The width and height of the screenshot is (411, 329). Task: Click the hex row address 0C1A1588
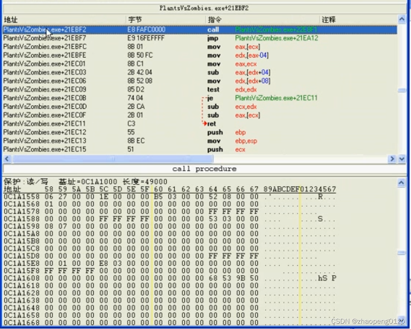[x=21, y=219]
